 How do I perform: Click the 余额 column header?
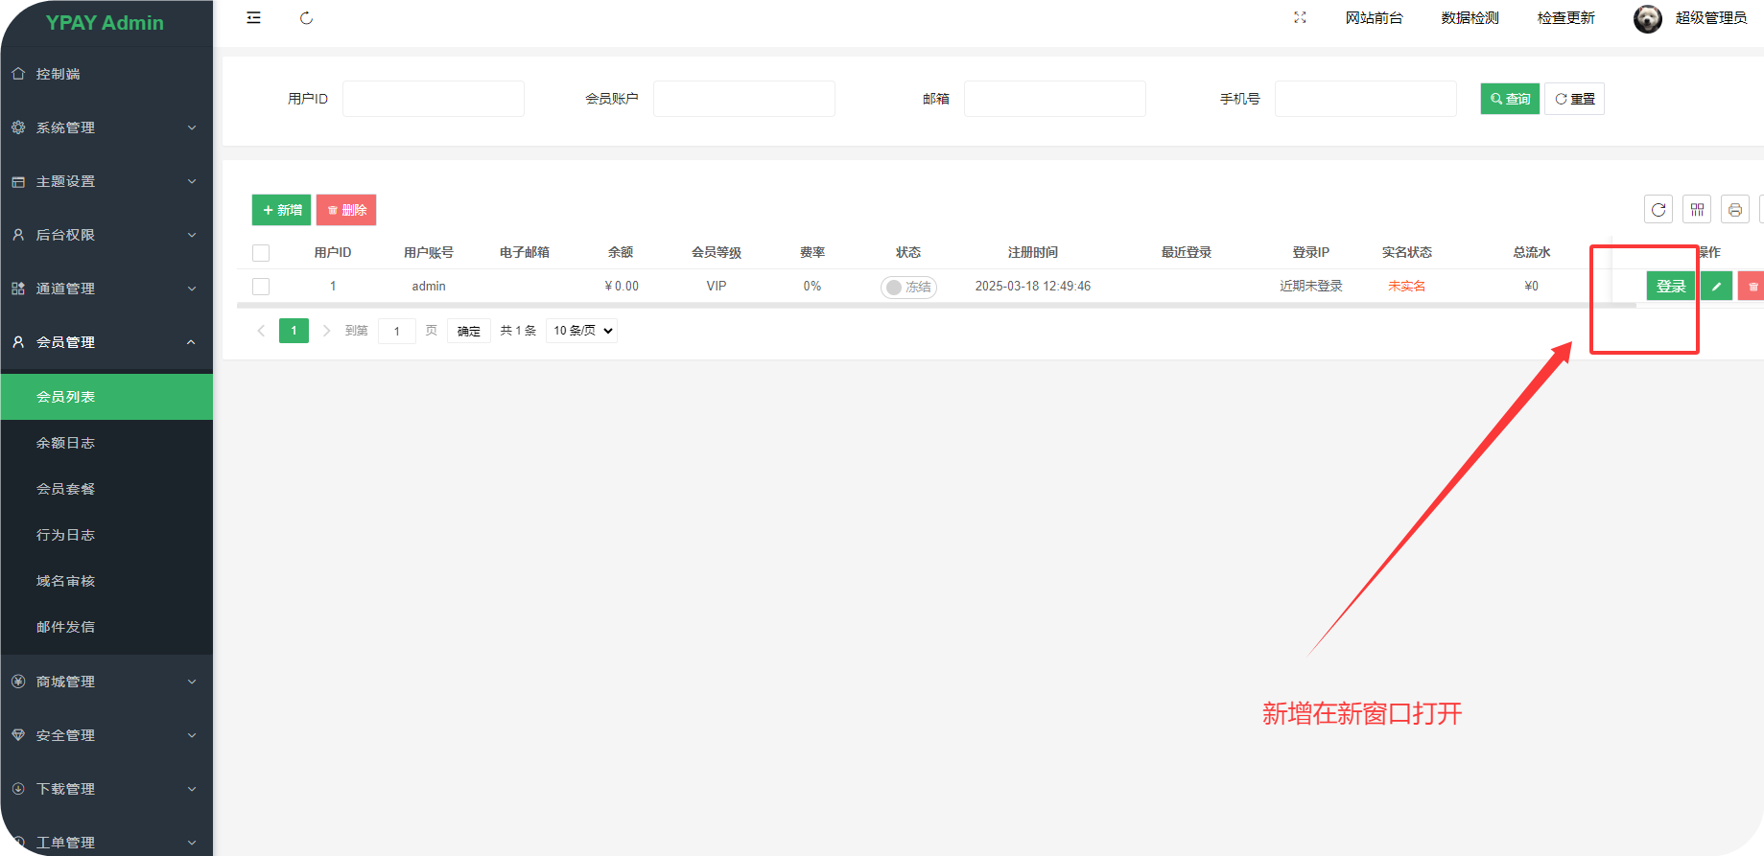[x=621, y=252]
